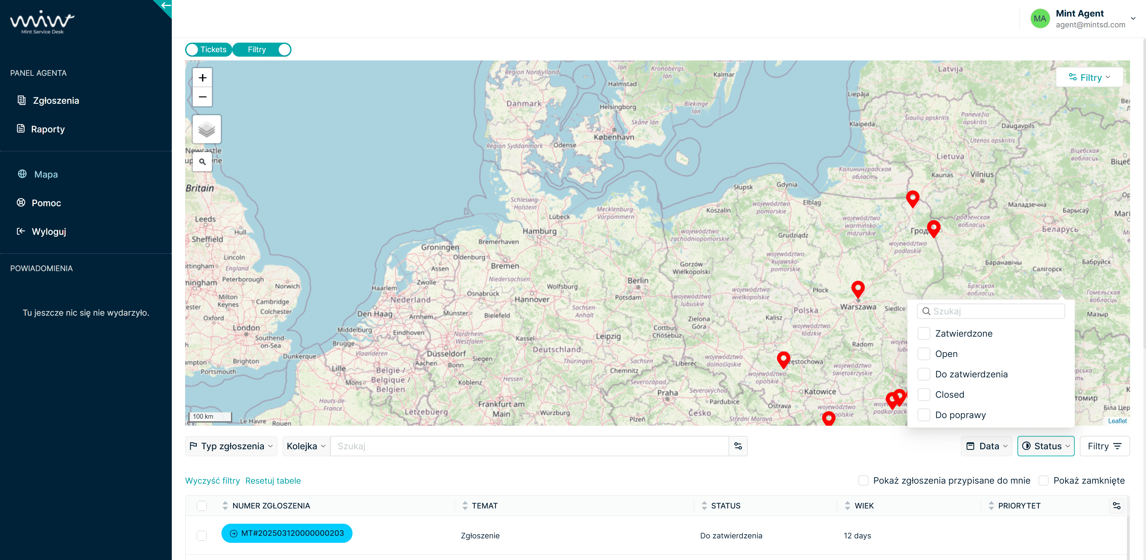Zoom in on the map
The height and width of the screenshot is (560, 1146).
coord(202,78)
